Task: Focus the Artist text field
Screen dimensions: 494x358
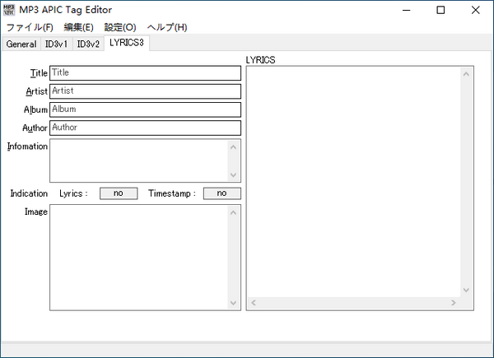Action: coord(145,91)
